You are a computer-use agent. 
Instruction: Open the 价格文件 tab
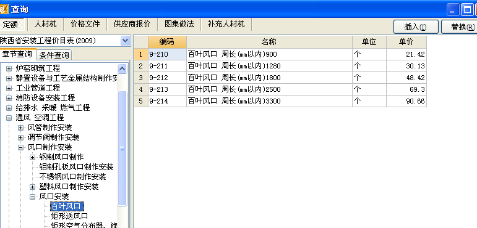click(85, 24)
